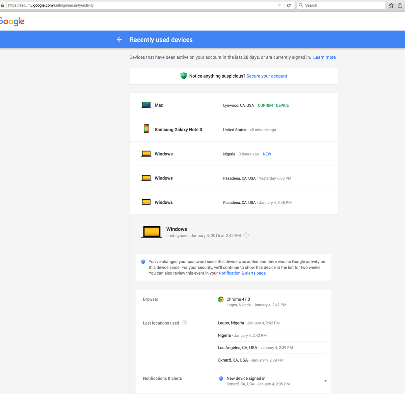Click the "40 minutes ago" text
The height and width of the screenshot is (394, 405).
pyautogui.click(x=263, y=130)
